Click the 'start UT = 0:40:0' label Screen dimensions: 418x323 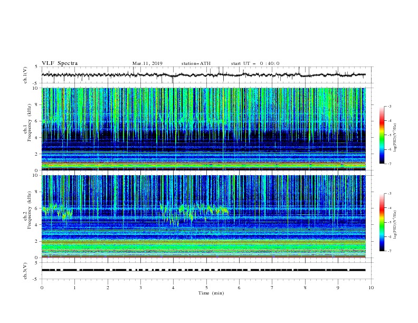[x=255, y=63]
